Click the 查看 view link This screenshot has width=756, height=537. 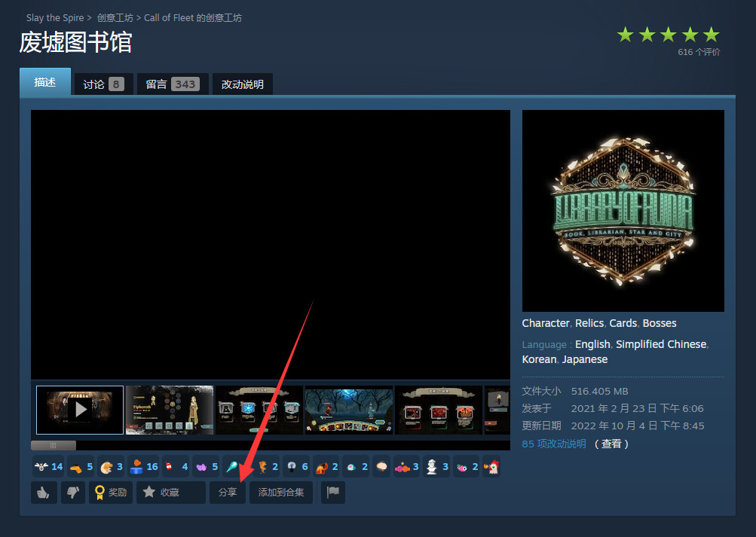611,444
